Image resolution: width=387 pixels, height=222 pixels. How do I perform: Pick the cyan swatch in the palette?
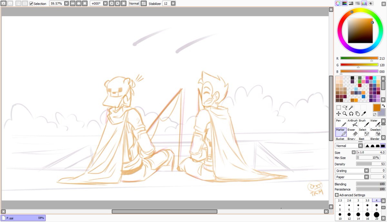coord(375,78)
